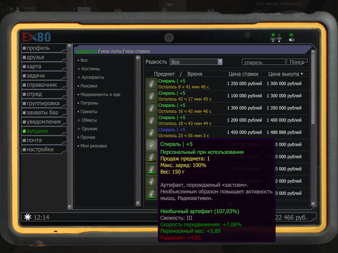338x253 pixels.
Task: Select the Мои рюкзаки category
Action: pyautogui.click(x=92, y=146)
